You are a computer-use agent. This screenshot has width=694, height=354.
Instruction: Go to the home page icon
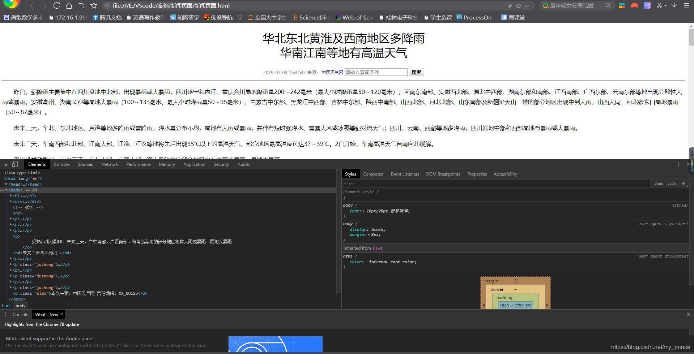69,6
